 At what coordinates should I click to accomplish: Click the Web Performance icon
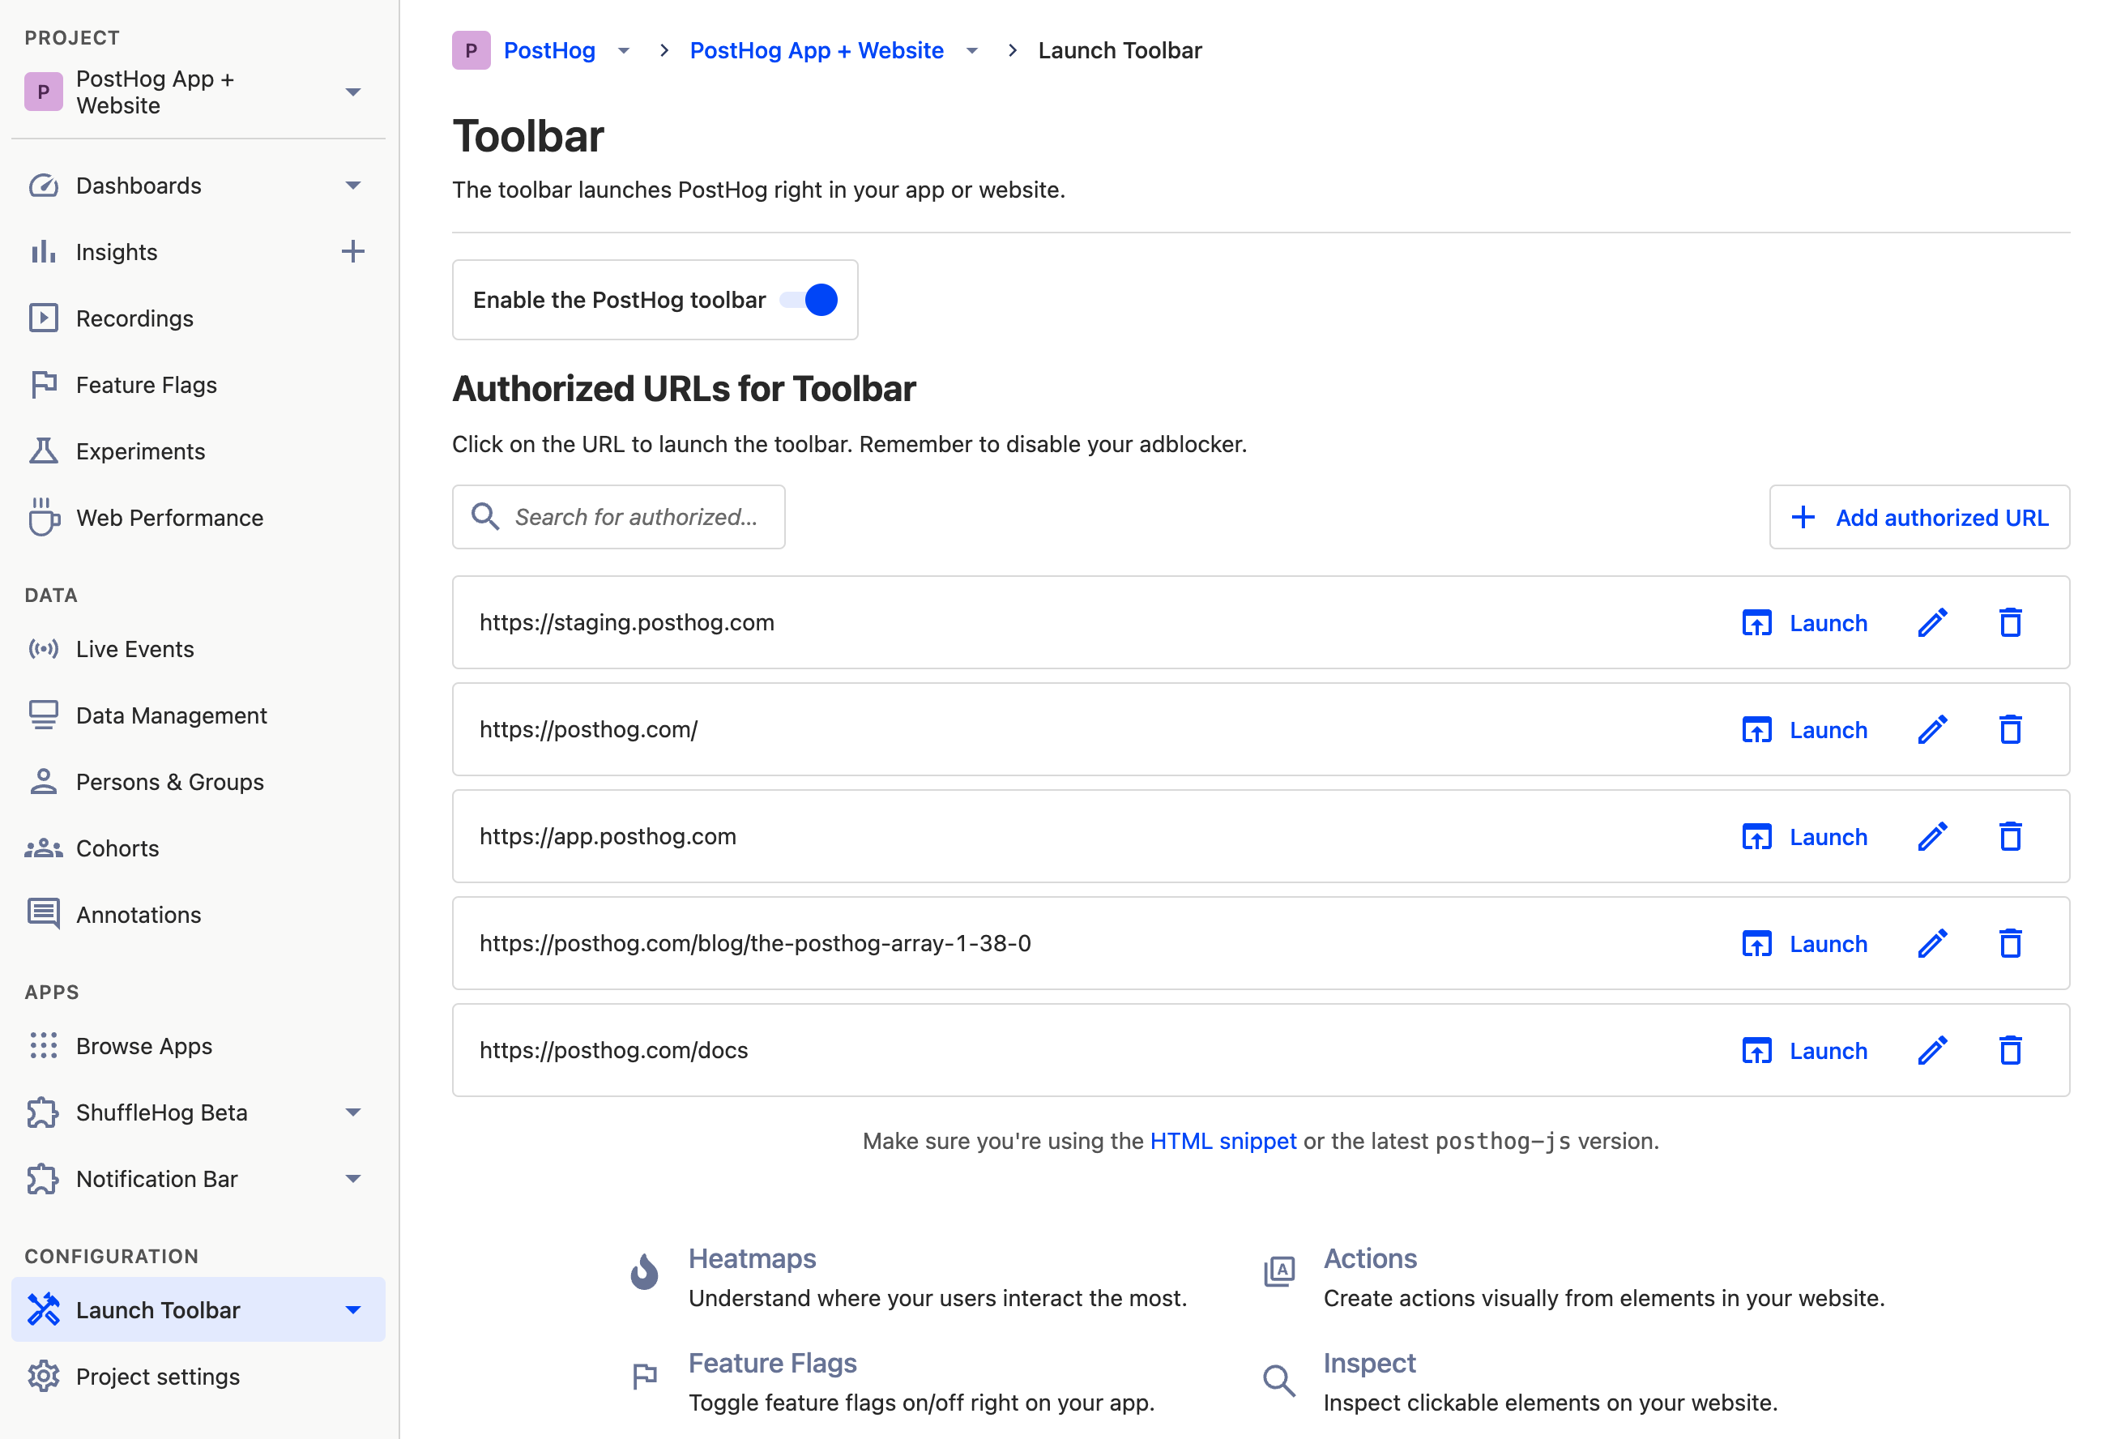pyautogui.click(x=44, y=517)
